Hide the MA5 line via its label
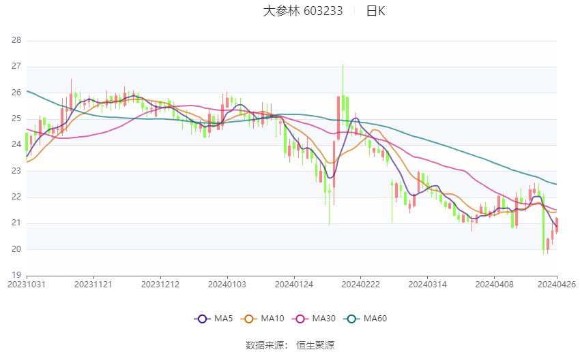This screenshot has width=580, height=352. pyautogui.click(x=223, y=319)
